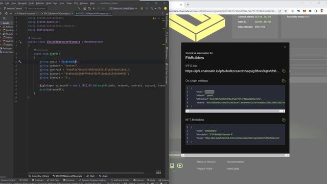Screen dimensions: 327x184
Task: Expand the Scratches node in the project tree
Action: [x=7, y=52]
